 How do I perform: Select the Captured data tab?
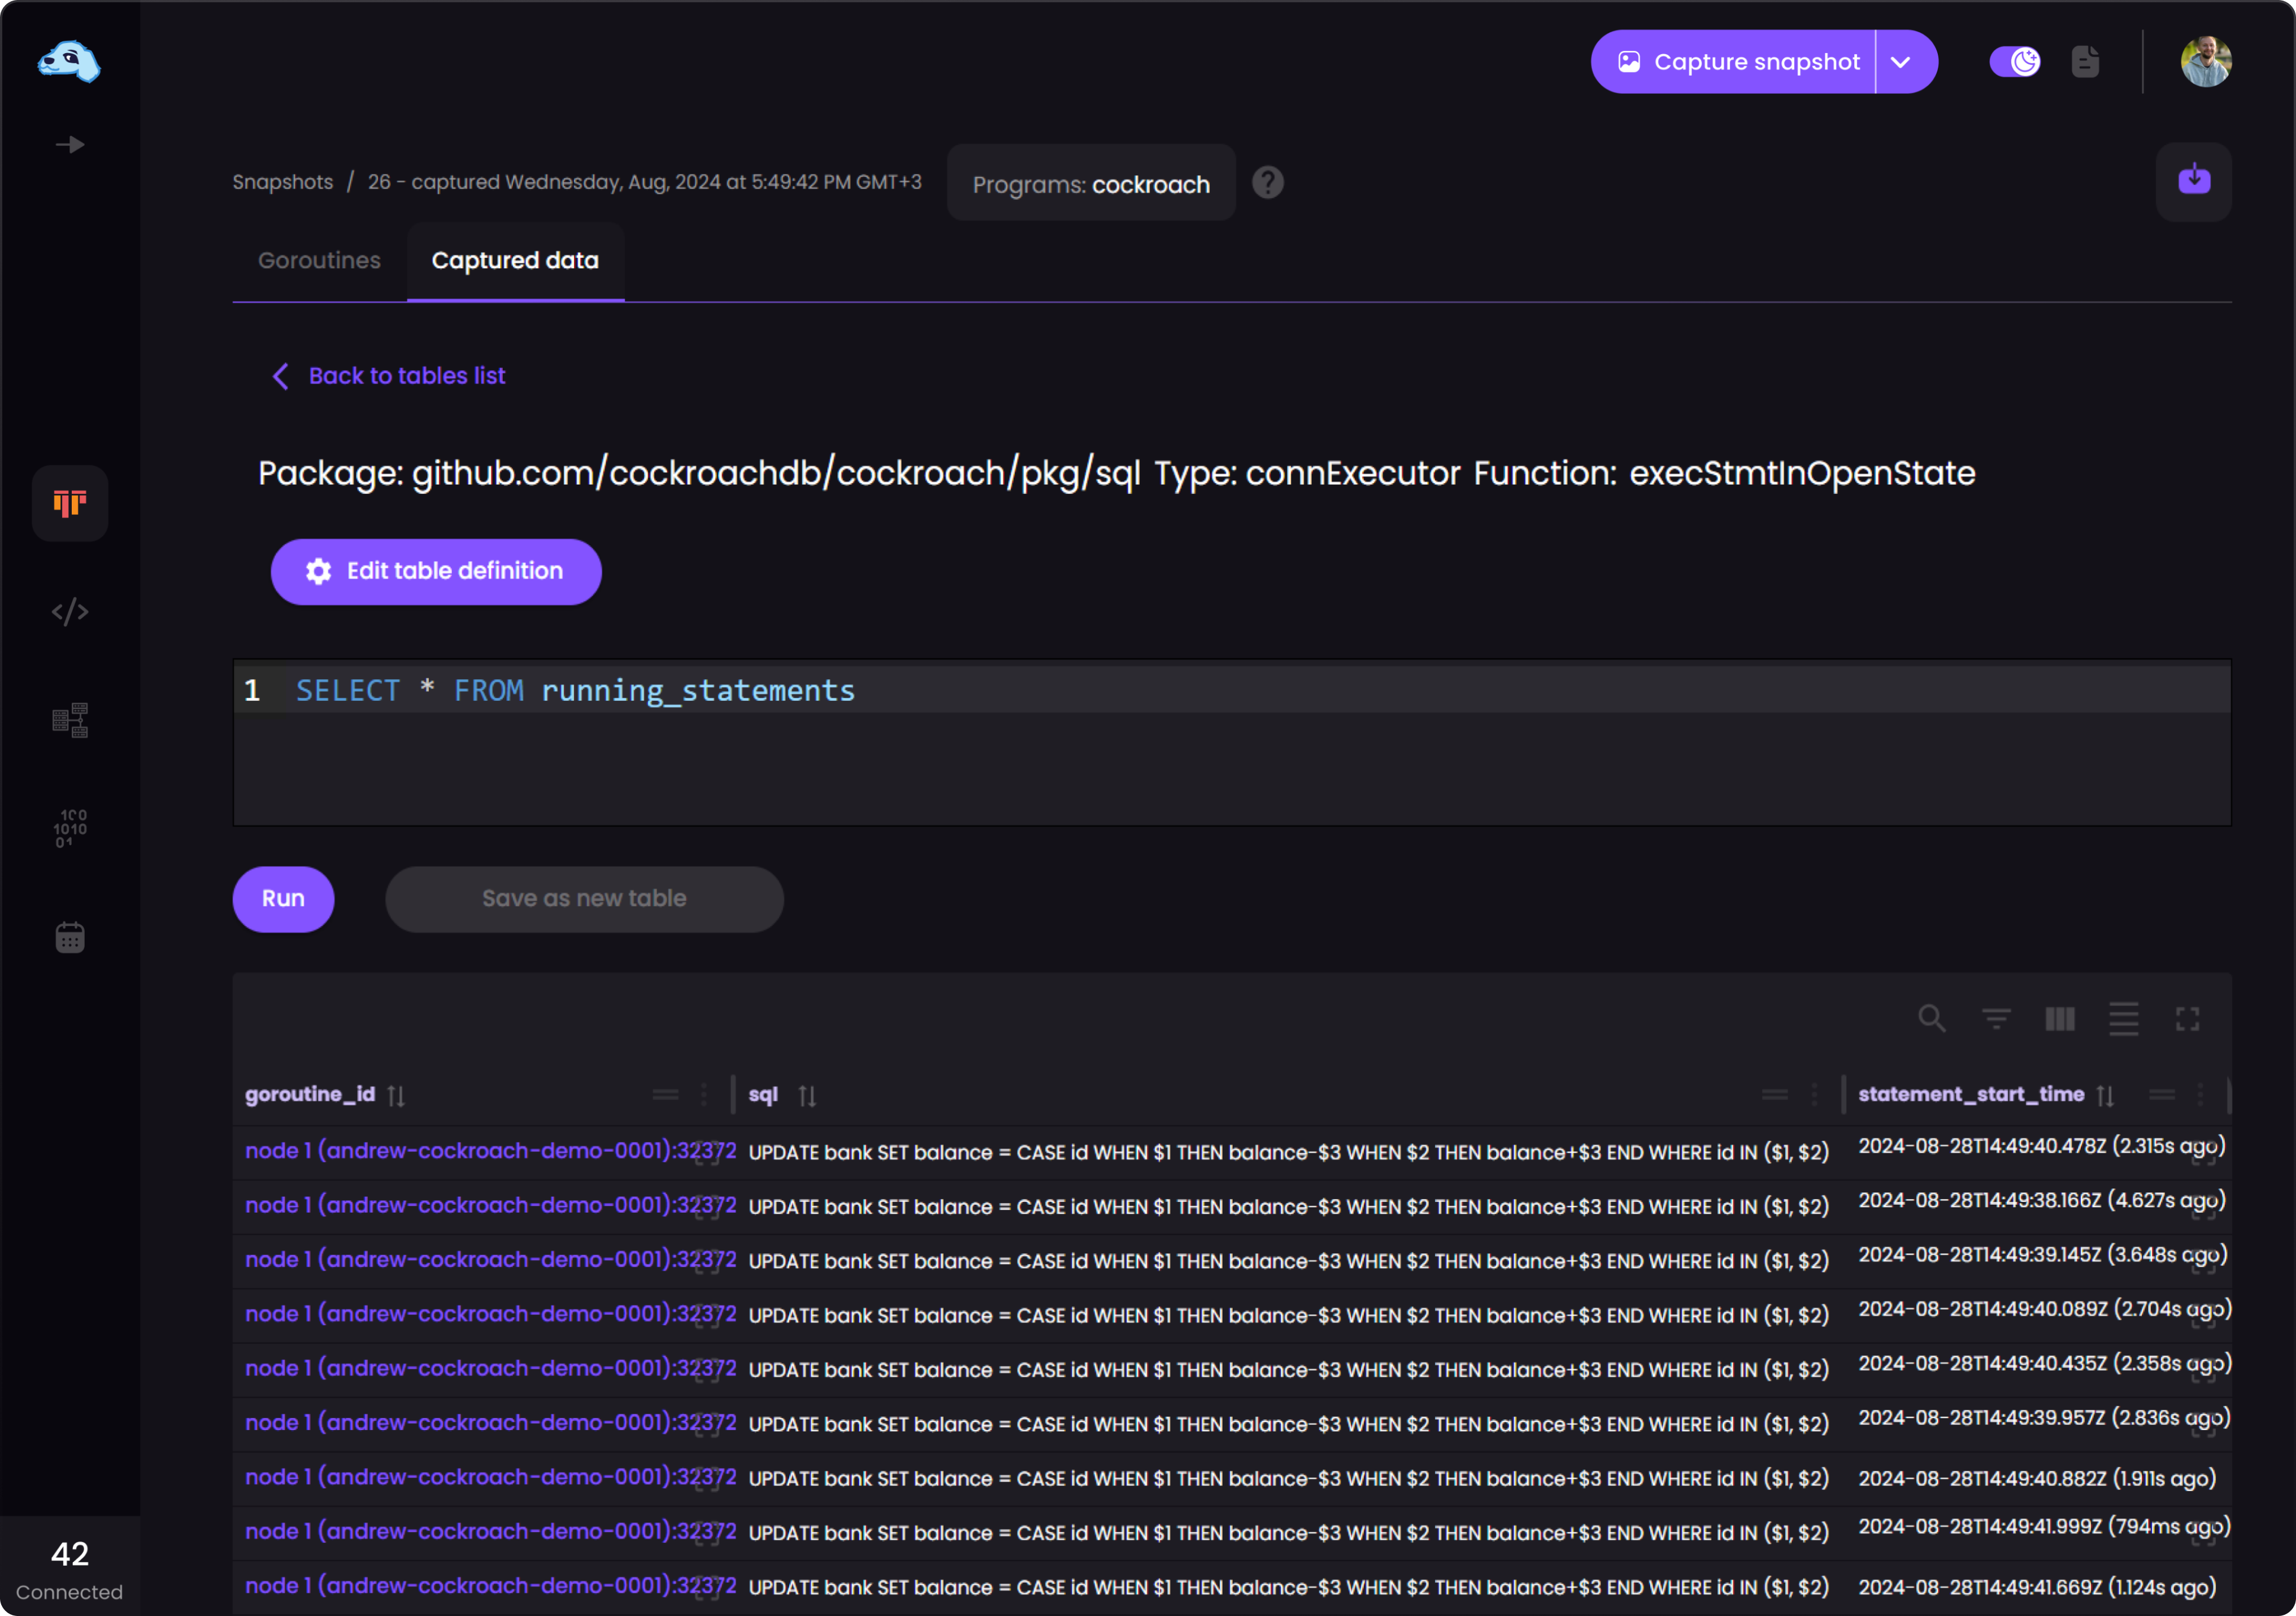pos(515,261)
